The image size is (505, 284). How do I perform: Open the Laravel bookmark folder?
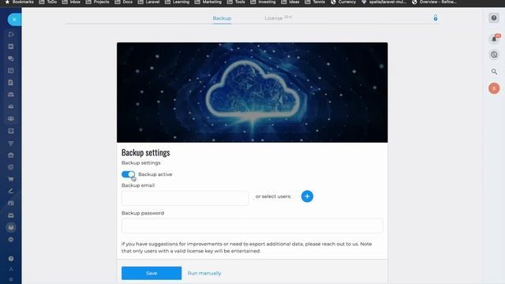coord(149,2)
